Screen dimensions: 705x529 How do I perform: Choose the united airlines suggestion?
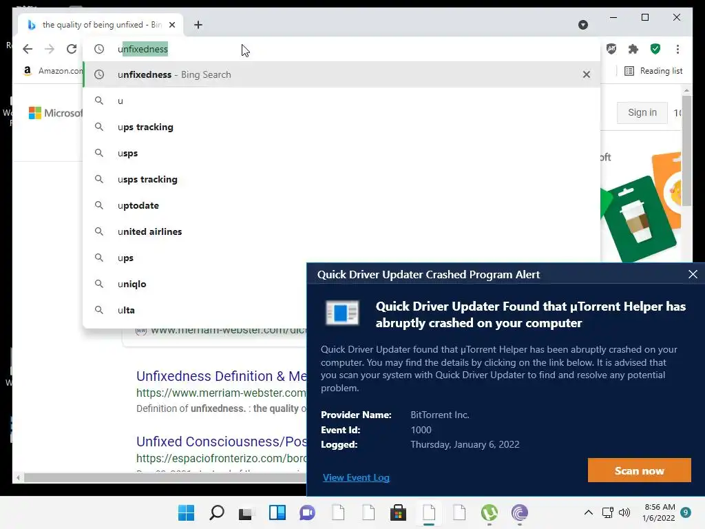[x=341, y=231]
